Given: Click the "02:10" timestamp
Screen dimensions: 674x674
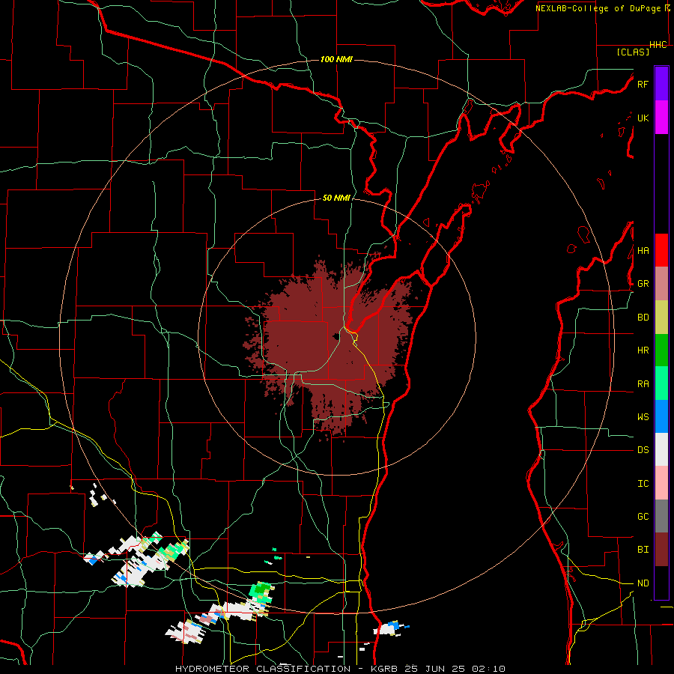Looking at the screenshot, I should coord(488,669).
